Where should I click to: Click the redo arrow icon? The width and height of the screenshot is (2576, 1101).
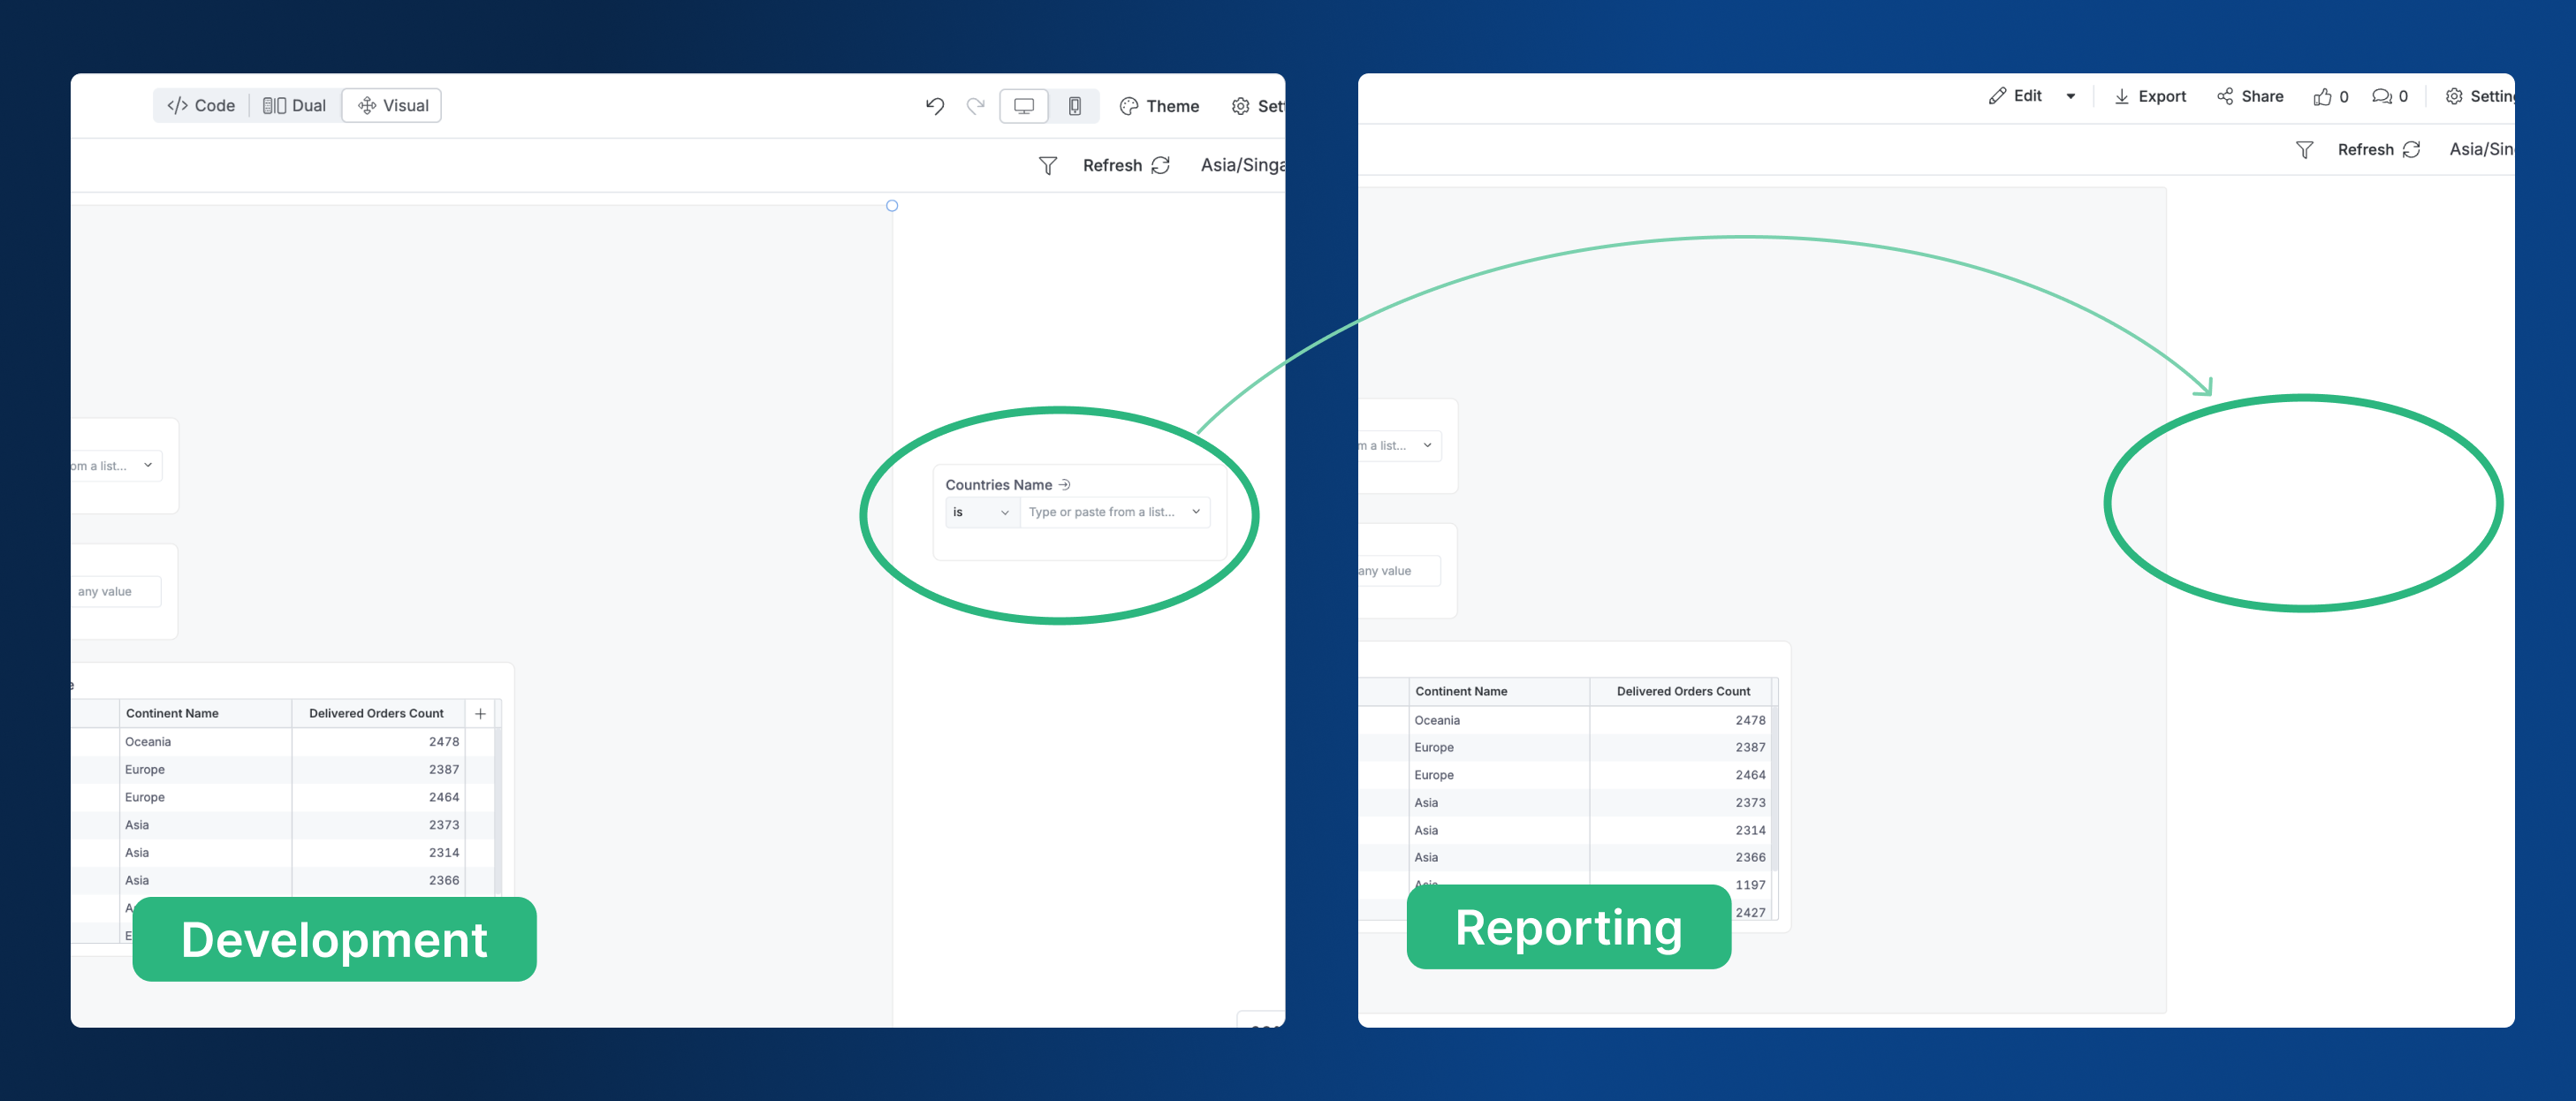975,106
